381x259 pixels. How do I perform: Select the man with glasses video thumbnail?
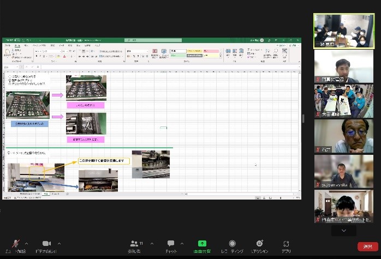pyautogui.click(x=344, y=136)
